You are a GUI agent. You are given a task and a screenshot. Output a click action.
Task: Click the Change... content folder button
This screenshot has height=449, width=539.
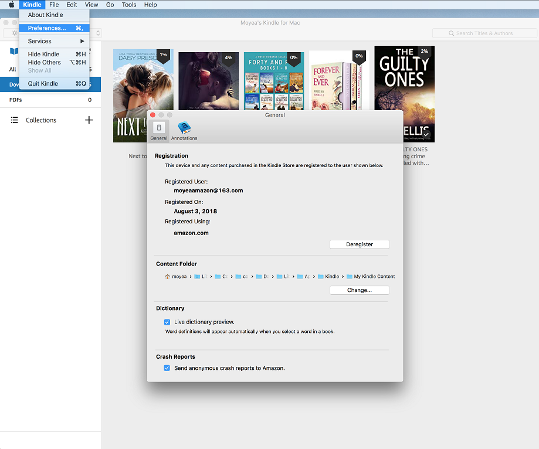pyautogui.click(x=359, y=290)
